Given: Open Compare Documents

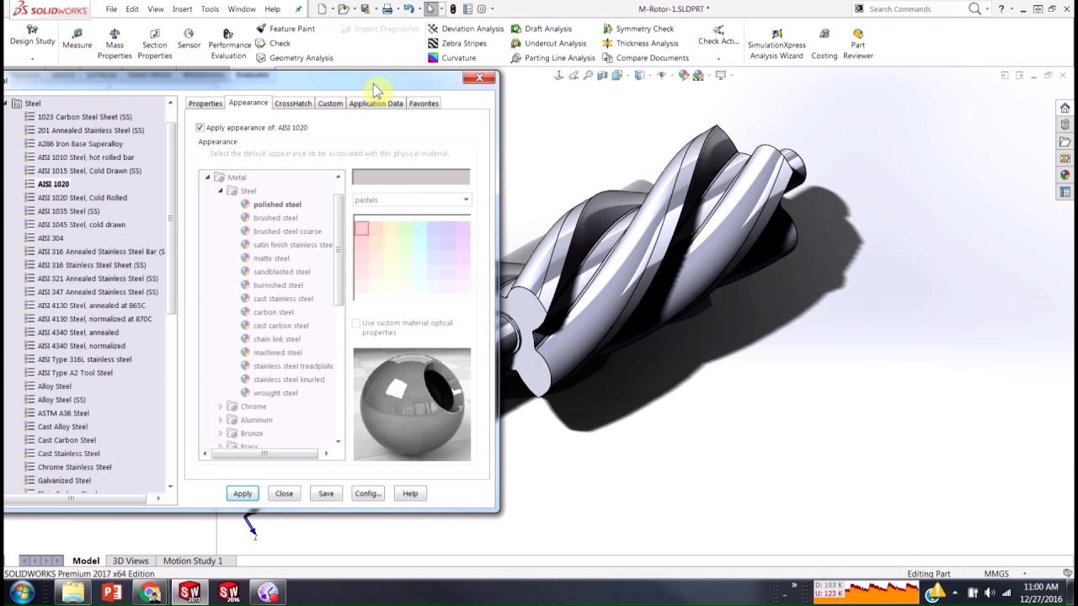Looking at the screenshot, I should [x=645, y=58].
